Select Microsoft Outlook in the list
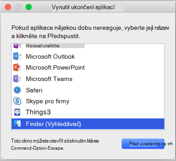Image resolution: width=176 pixels, height=161 pixels. (x=88, y=56)
